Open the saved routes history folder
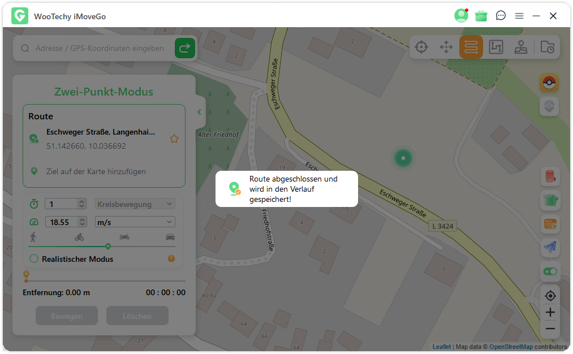Screen dimensions: 573x354 pos(547,47)
